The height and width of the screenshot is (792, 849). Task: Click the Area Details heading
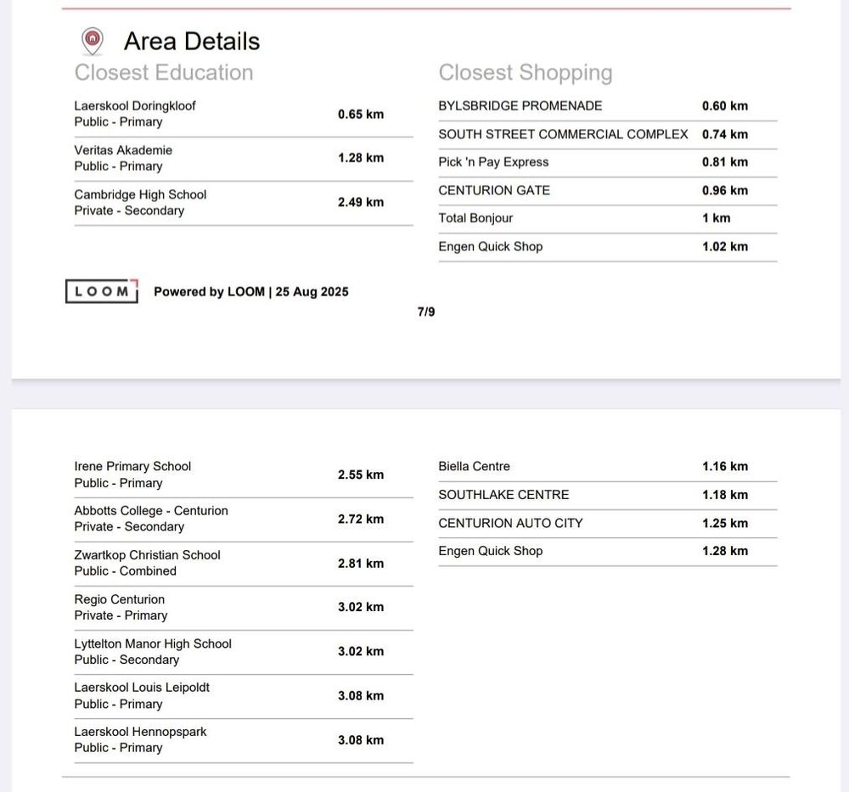coord(192,41)
